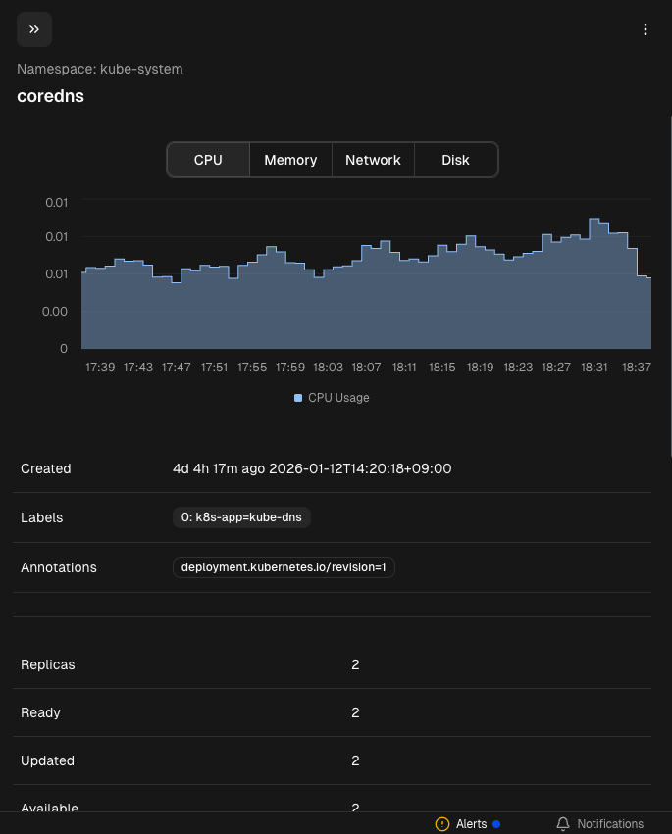This screenshot has width=672, height=834.
Task: Switch to the Memory metrics tab
Action: [290, 160]
